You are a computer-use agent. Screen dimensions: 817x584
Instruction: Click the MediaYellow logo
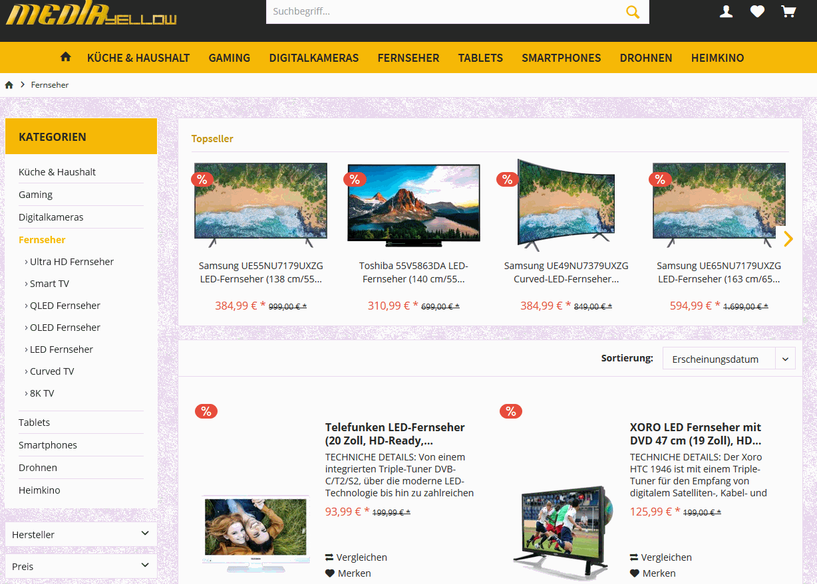[91, 14]
